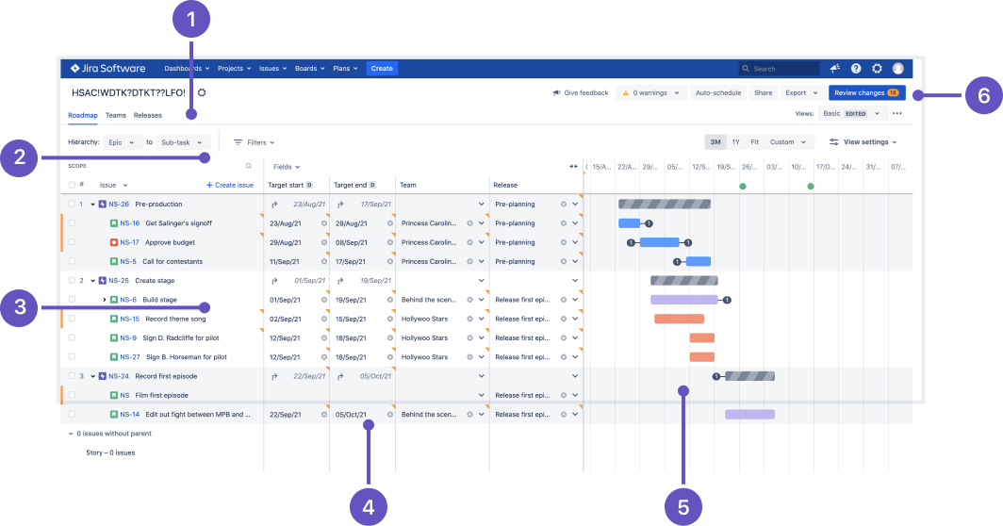Open the Custom timeframe dropdown
Viewport: 1003px width, 526px height.
pos(788,142)
